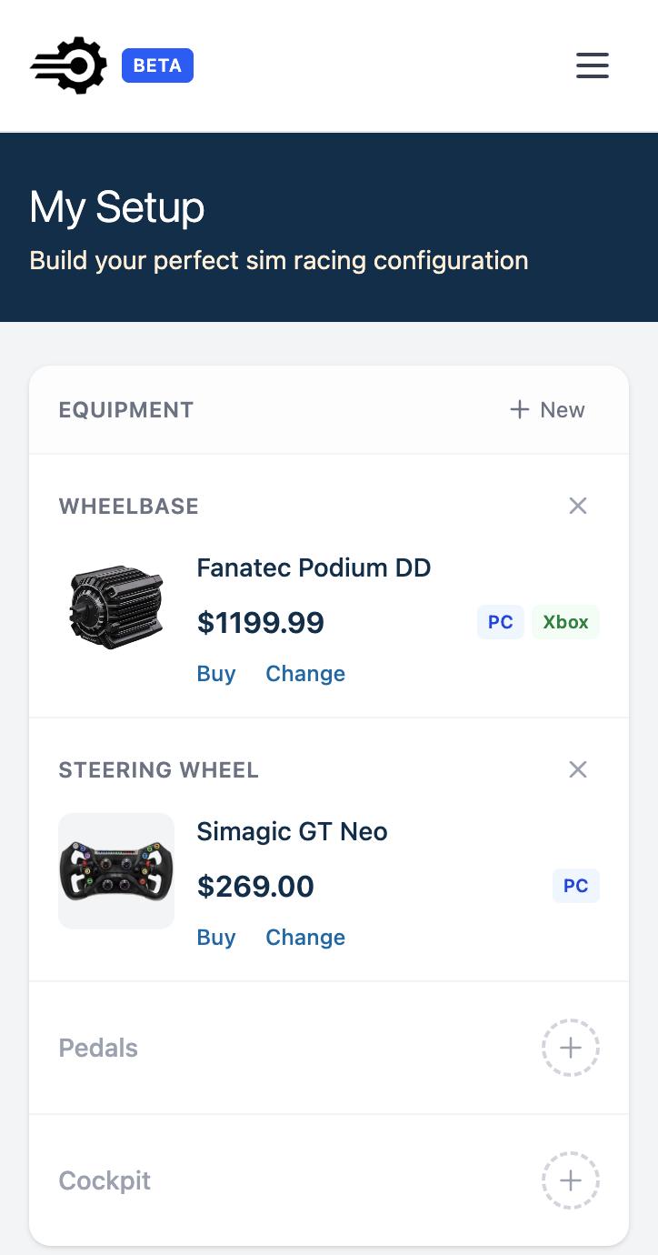Click the BETA badge
Image resolution: width=658 pixels, height=1255 pixels.
tap(157, 65)
